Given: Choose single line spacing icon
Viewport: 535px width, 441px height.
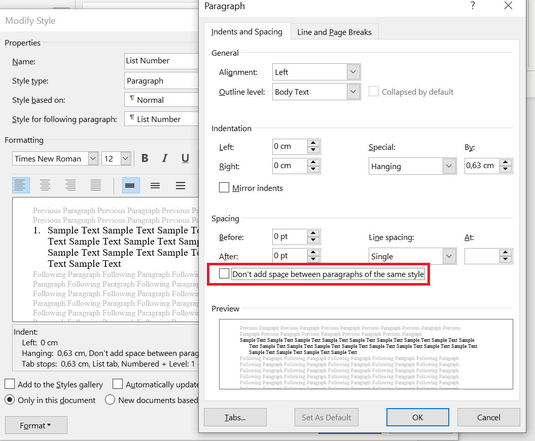Looking at the screenshot, I should tap(131, 185).
